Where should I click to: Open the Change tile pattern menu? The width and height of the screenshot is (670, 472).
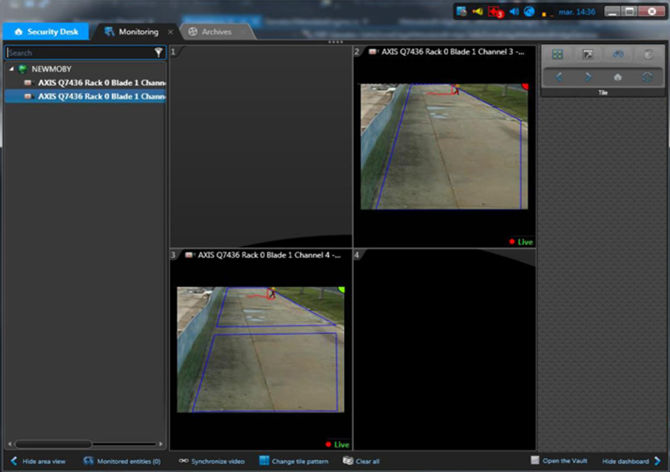(293, 461)
